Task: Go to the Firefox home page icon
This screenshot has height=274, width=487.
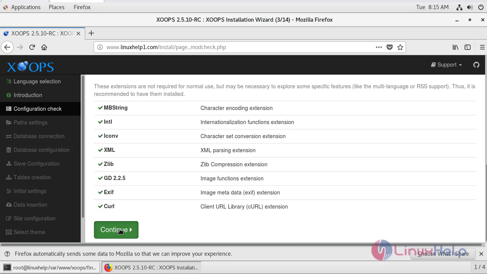Action: [x=44, y=47]
